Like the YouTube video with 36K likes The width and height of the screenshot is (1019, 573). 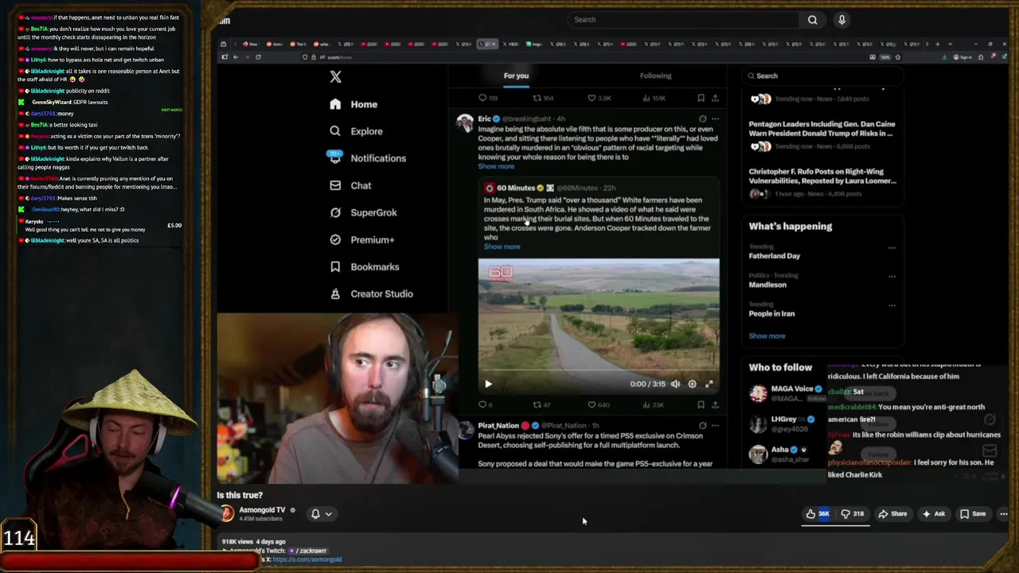tap(818, 514)
